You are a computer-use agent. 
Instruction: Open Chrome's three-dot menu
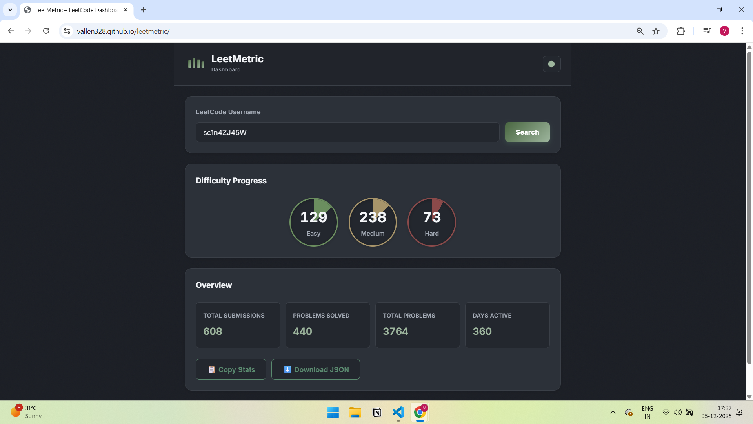tap(742, 31)
